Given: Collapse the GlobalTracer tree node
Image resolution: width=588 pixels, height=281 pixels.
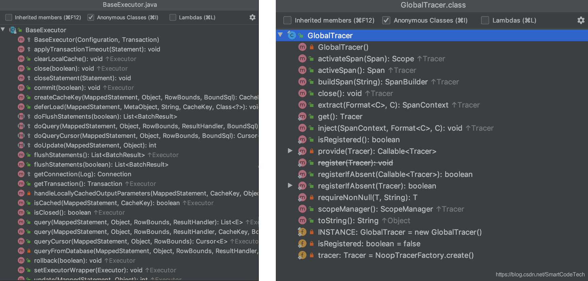Looking at the screenshot, I should [281, 35].
